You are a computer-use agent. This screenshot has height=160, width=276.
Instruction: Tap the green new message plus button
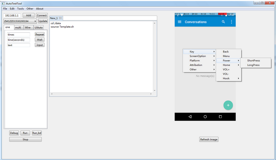[228, 105]
